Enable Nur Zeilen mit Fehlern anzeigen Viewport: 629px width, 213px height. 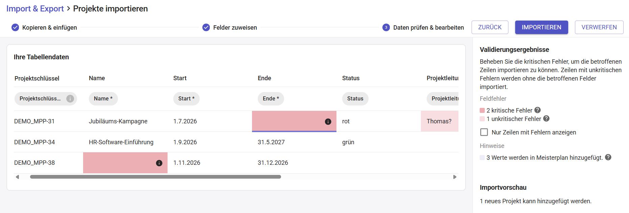tap(484, 132)
